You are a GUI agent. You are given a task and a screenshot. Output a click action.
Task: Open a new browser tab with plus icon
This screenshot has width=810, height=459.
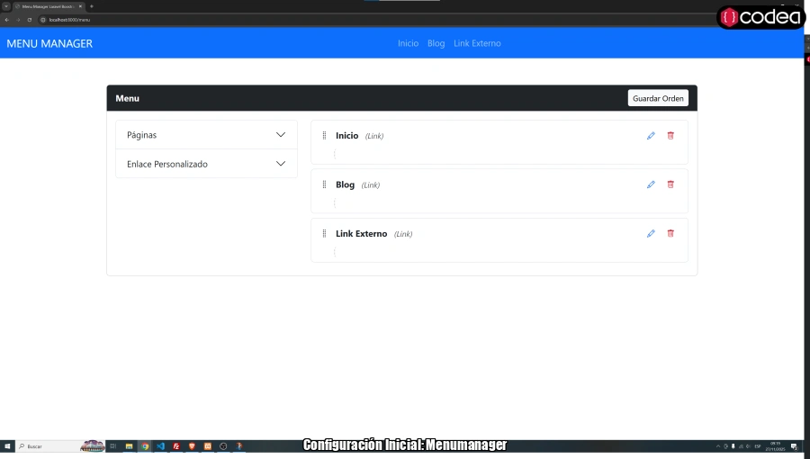point(92,6)
